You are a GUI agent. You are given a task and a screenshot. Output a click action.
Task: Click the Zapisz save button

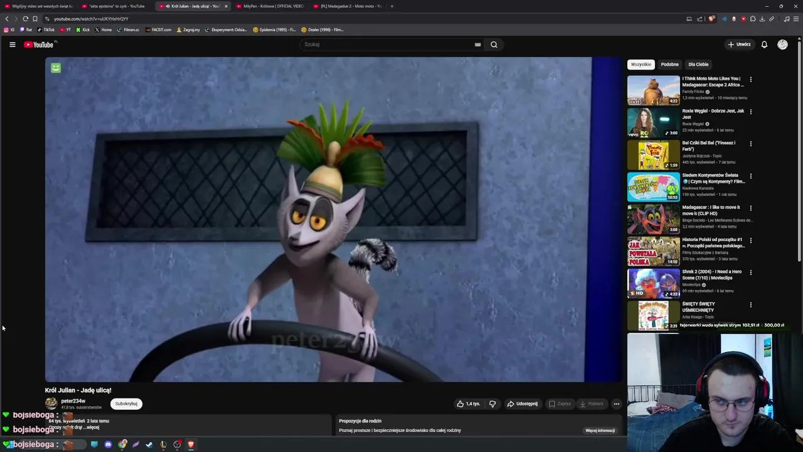coord(560,404)
